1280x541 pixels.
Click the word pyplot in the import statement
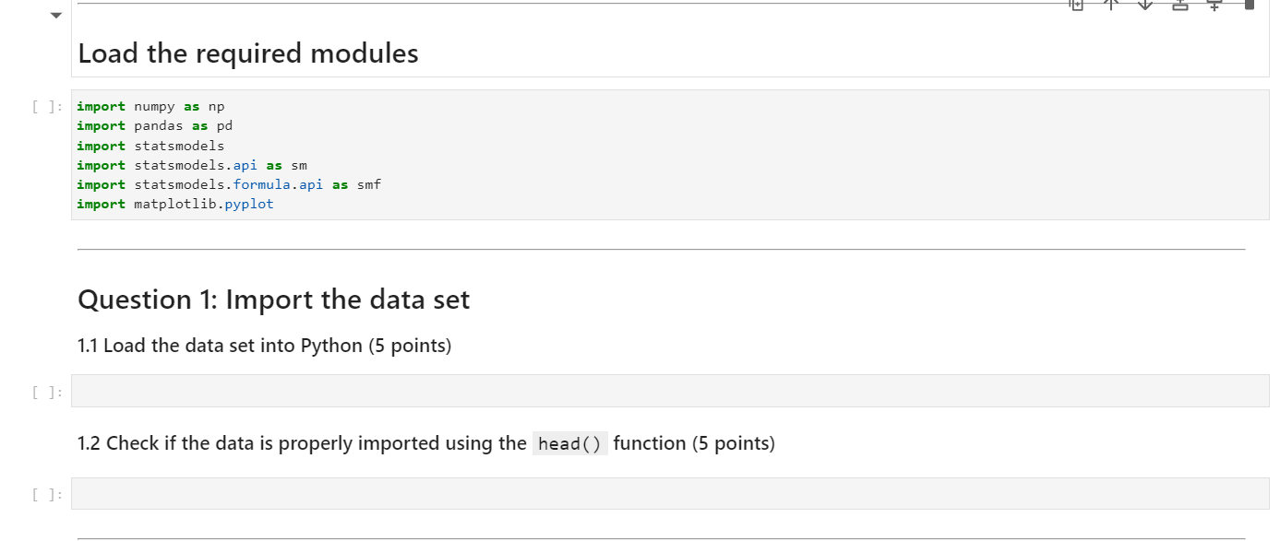249,204
